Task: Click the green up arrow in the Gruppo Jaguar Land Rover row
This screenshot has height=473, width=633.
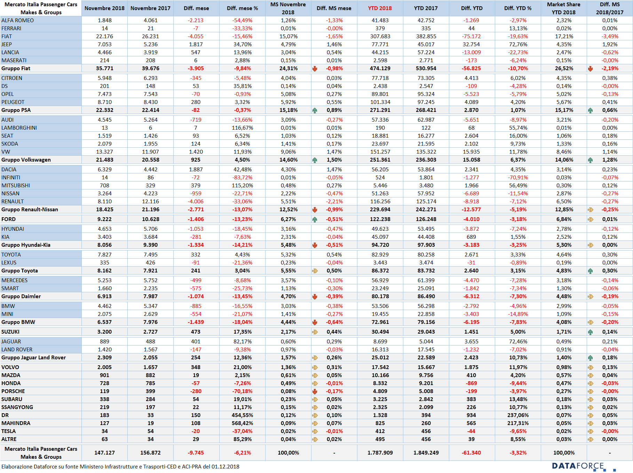Action: (x=590, y=358)
